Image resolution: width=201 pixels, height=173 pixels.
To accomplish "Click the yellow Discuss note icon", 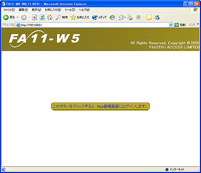I will coord(149,17).
